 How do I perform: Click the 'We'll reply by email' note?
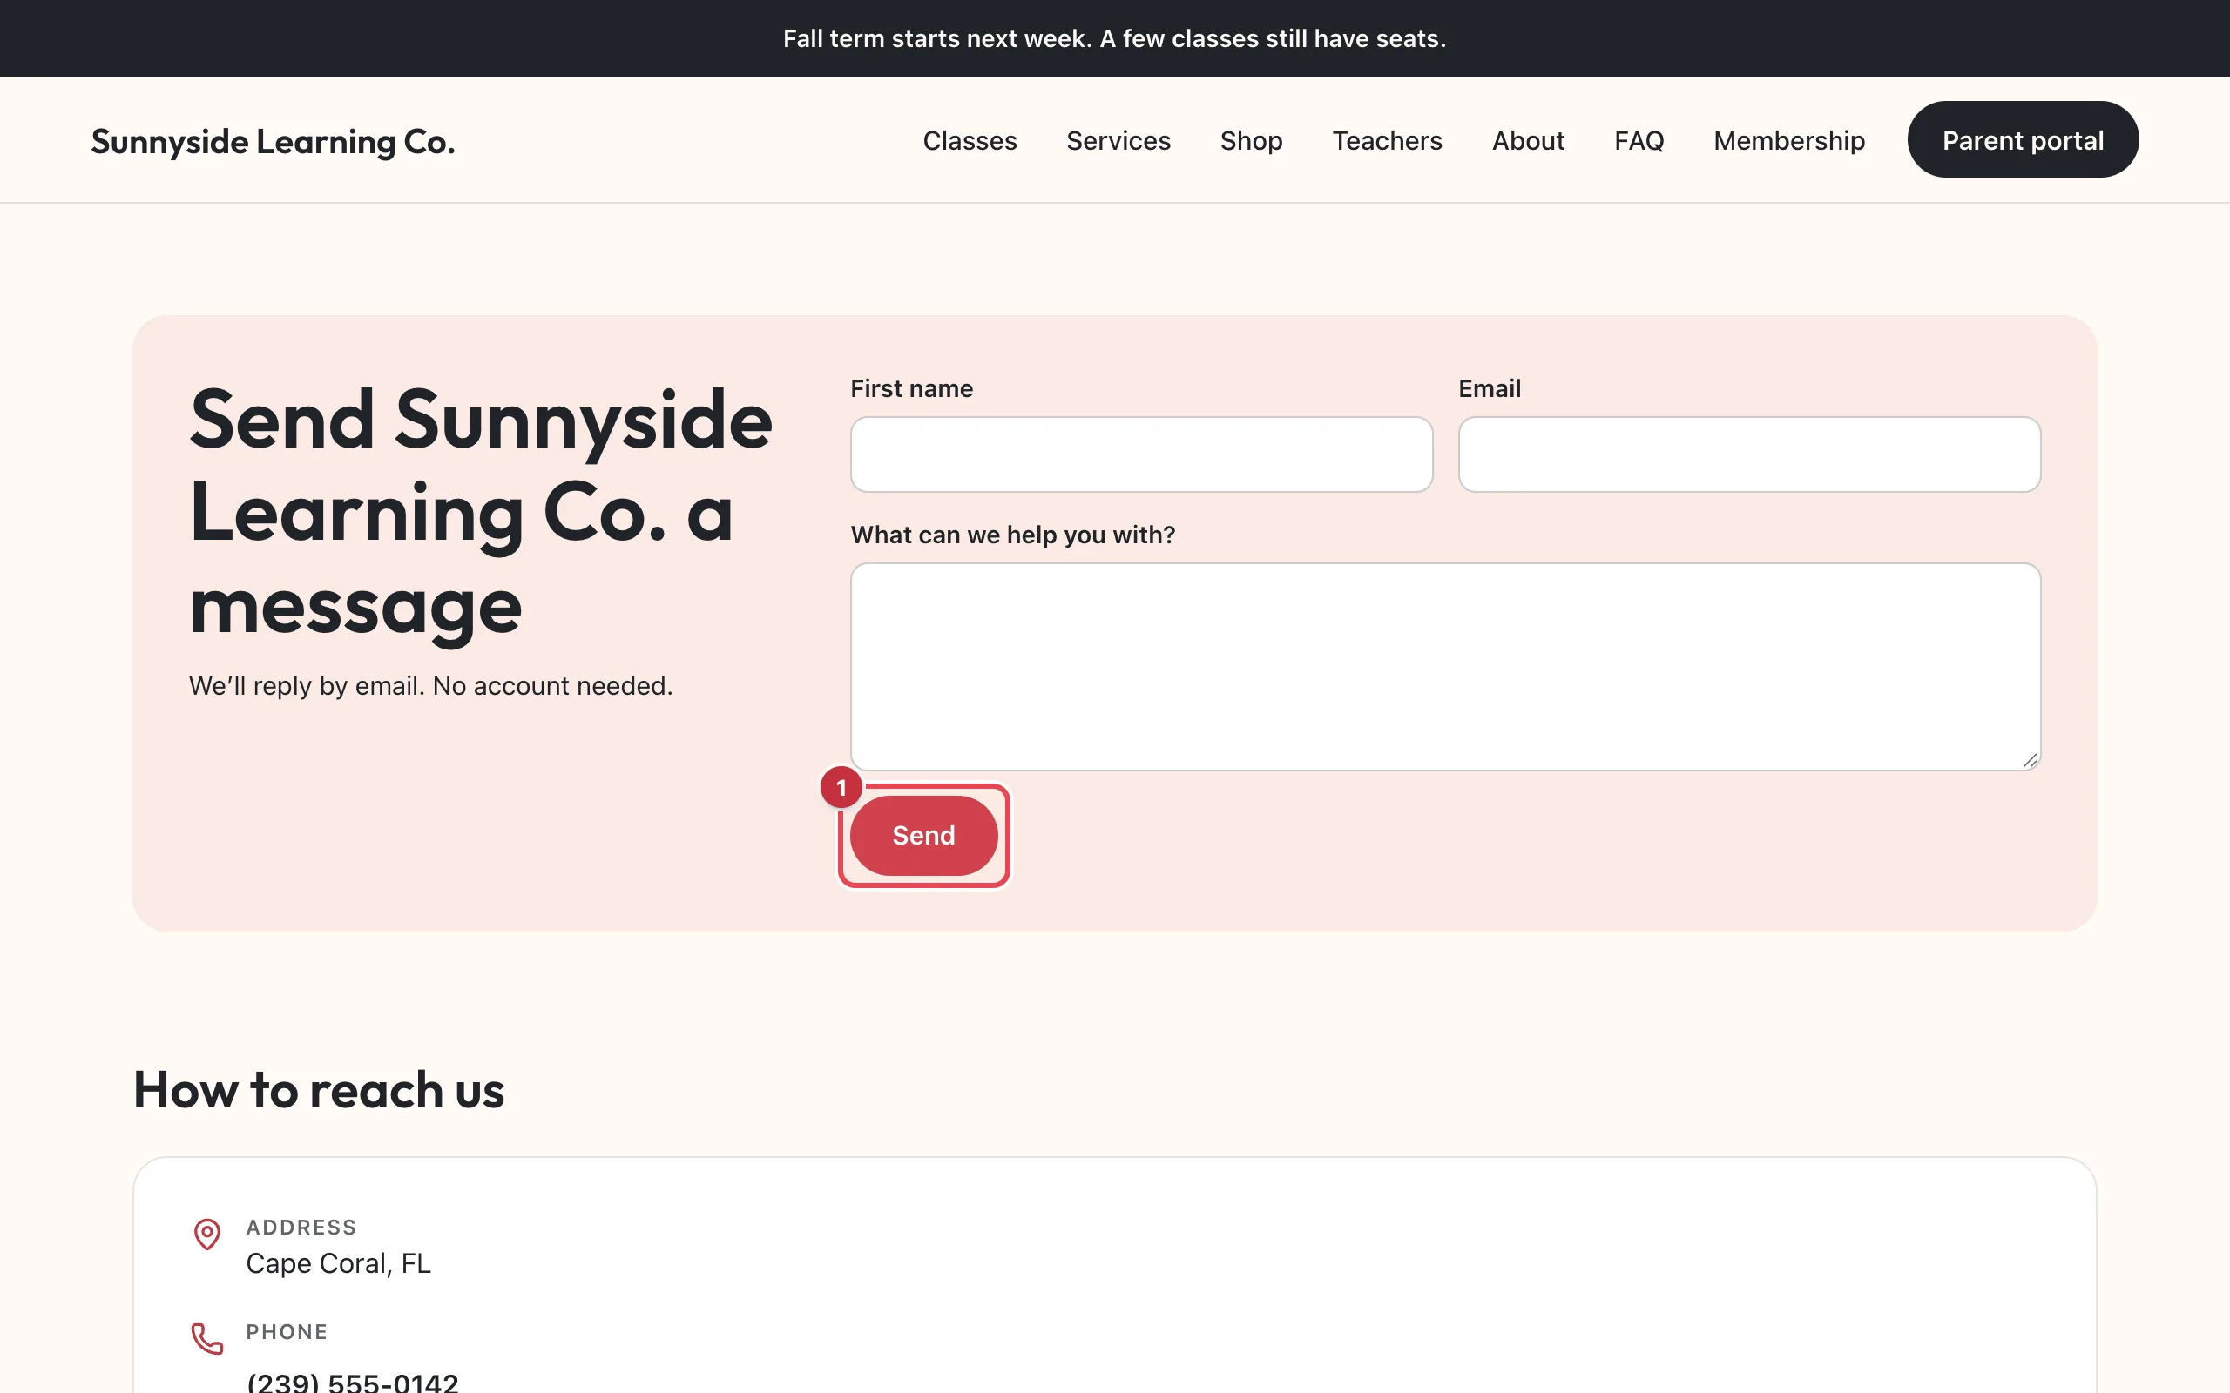430,685
